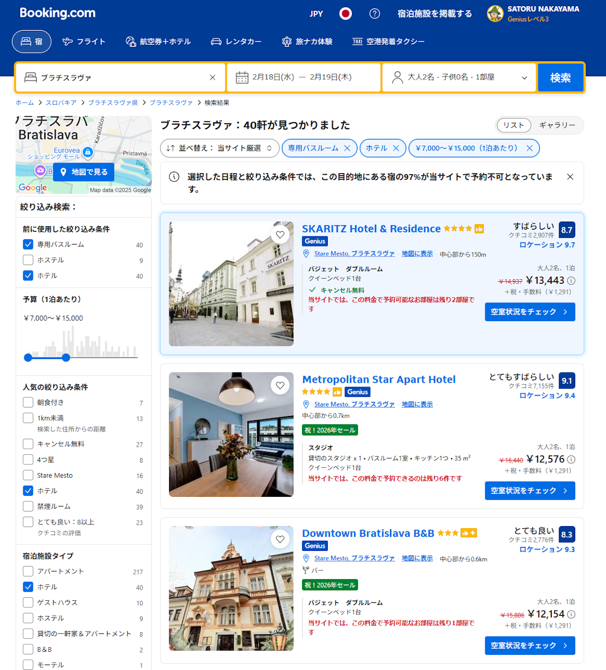Select the 宿 tab
The image size is (606, 670).
click(x=32, y=41)
